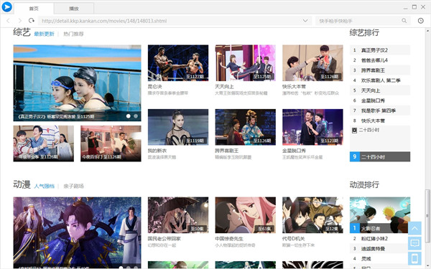Expand the address bar dropdown arrow
The width and height of the screenshot is (431, 269).
305,21
